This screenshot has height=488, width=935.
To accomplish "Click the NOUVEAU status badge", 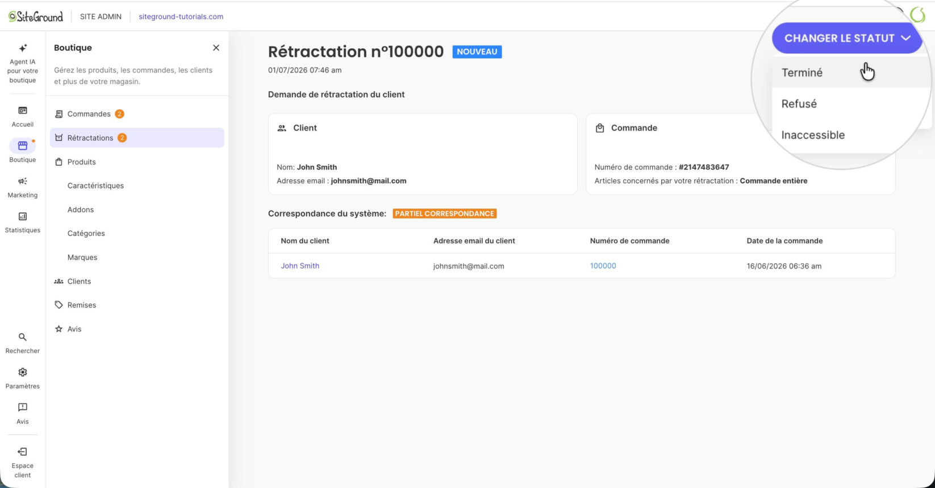I will click(477, 52).
